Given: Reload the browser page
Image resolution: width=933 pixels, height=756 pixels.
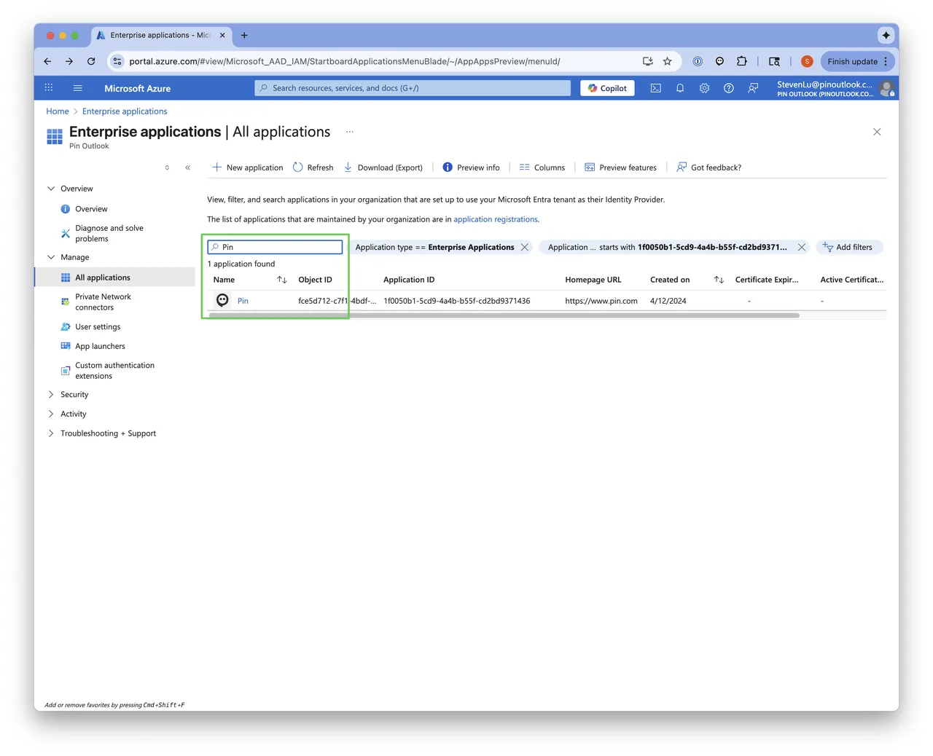Looking at the screenshot, I should click(91, 61).
